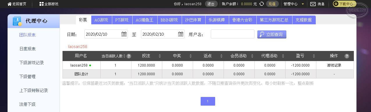Open 下级管理 in the sidebar
The height and width of the screenshot is (112, 371).
27,77
